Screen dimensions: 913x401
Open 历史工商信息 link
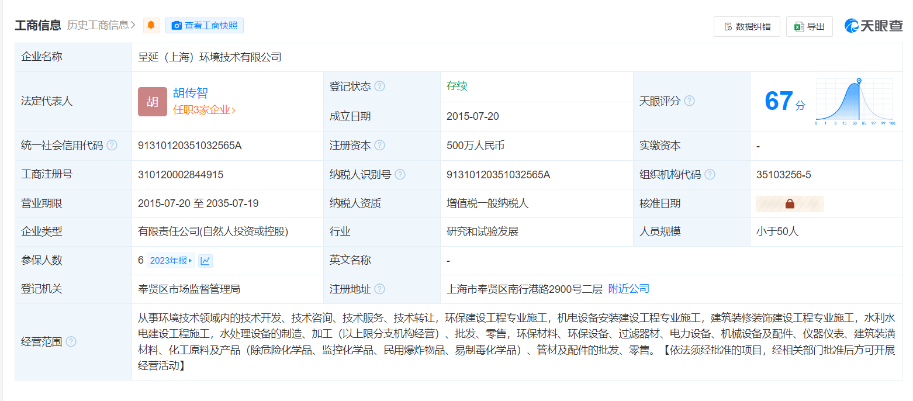tap(101, 25)
